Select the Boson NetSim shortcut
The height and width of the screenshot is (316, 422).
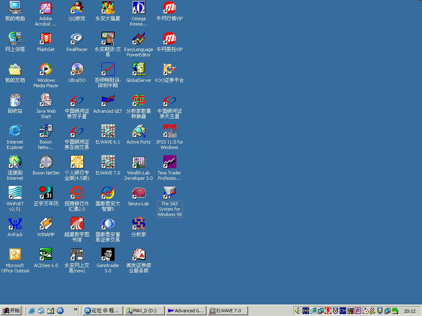tap(46, 162)
